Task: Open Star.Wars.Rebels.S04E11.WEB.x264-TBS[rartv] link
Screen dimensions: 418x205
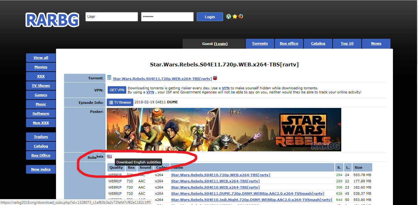Action: coord(215,181)
